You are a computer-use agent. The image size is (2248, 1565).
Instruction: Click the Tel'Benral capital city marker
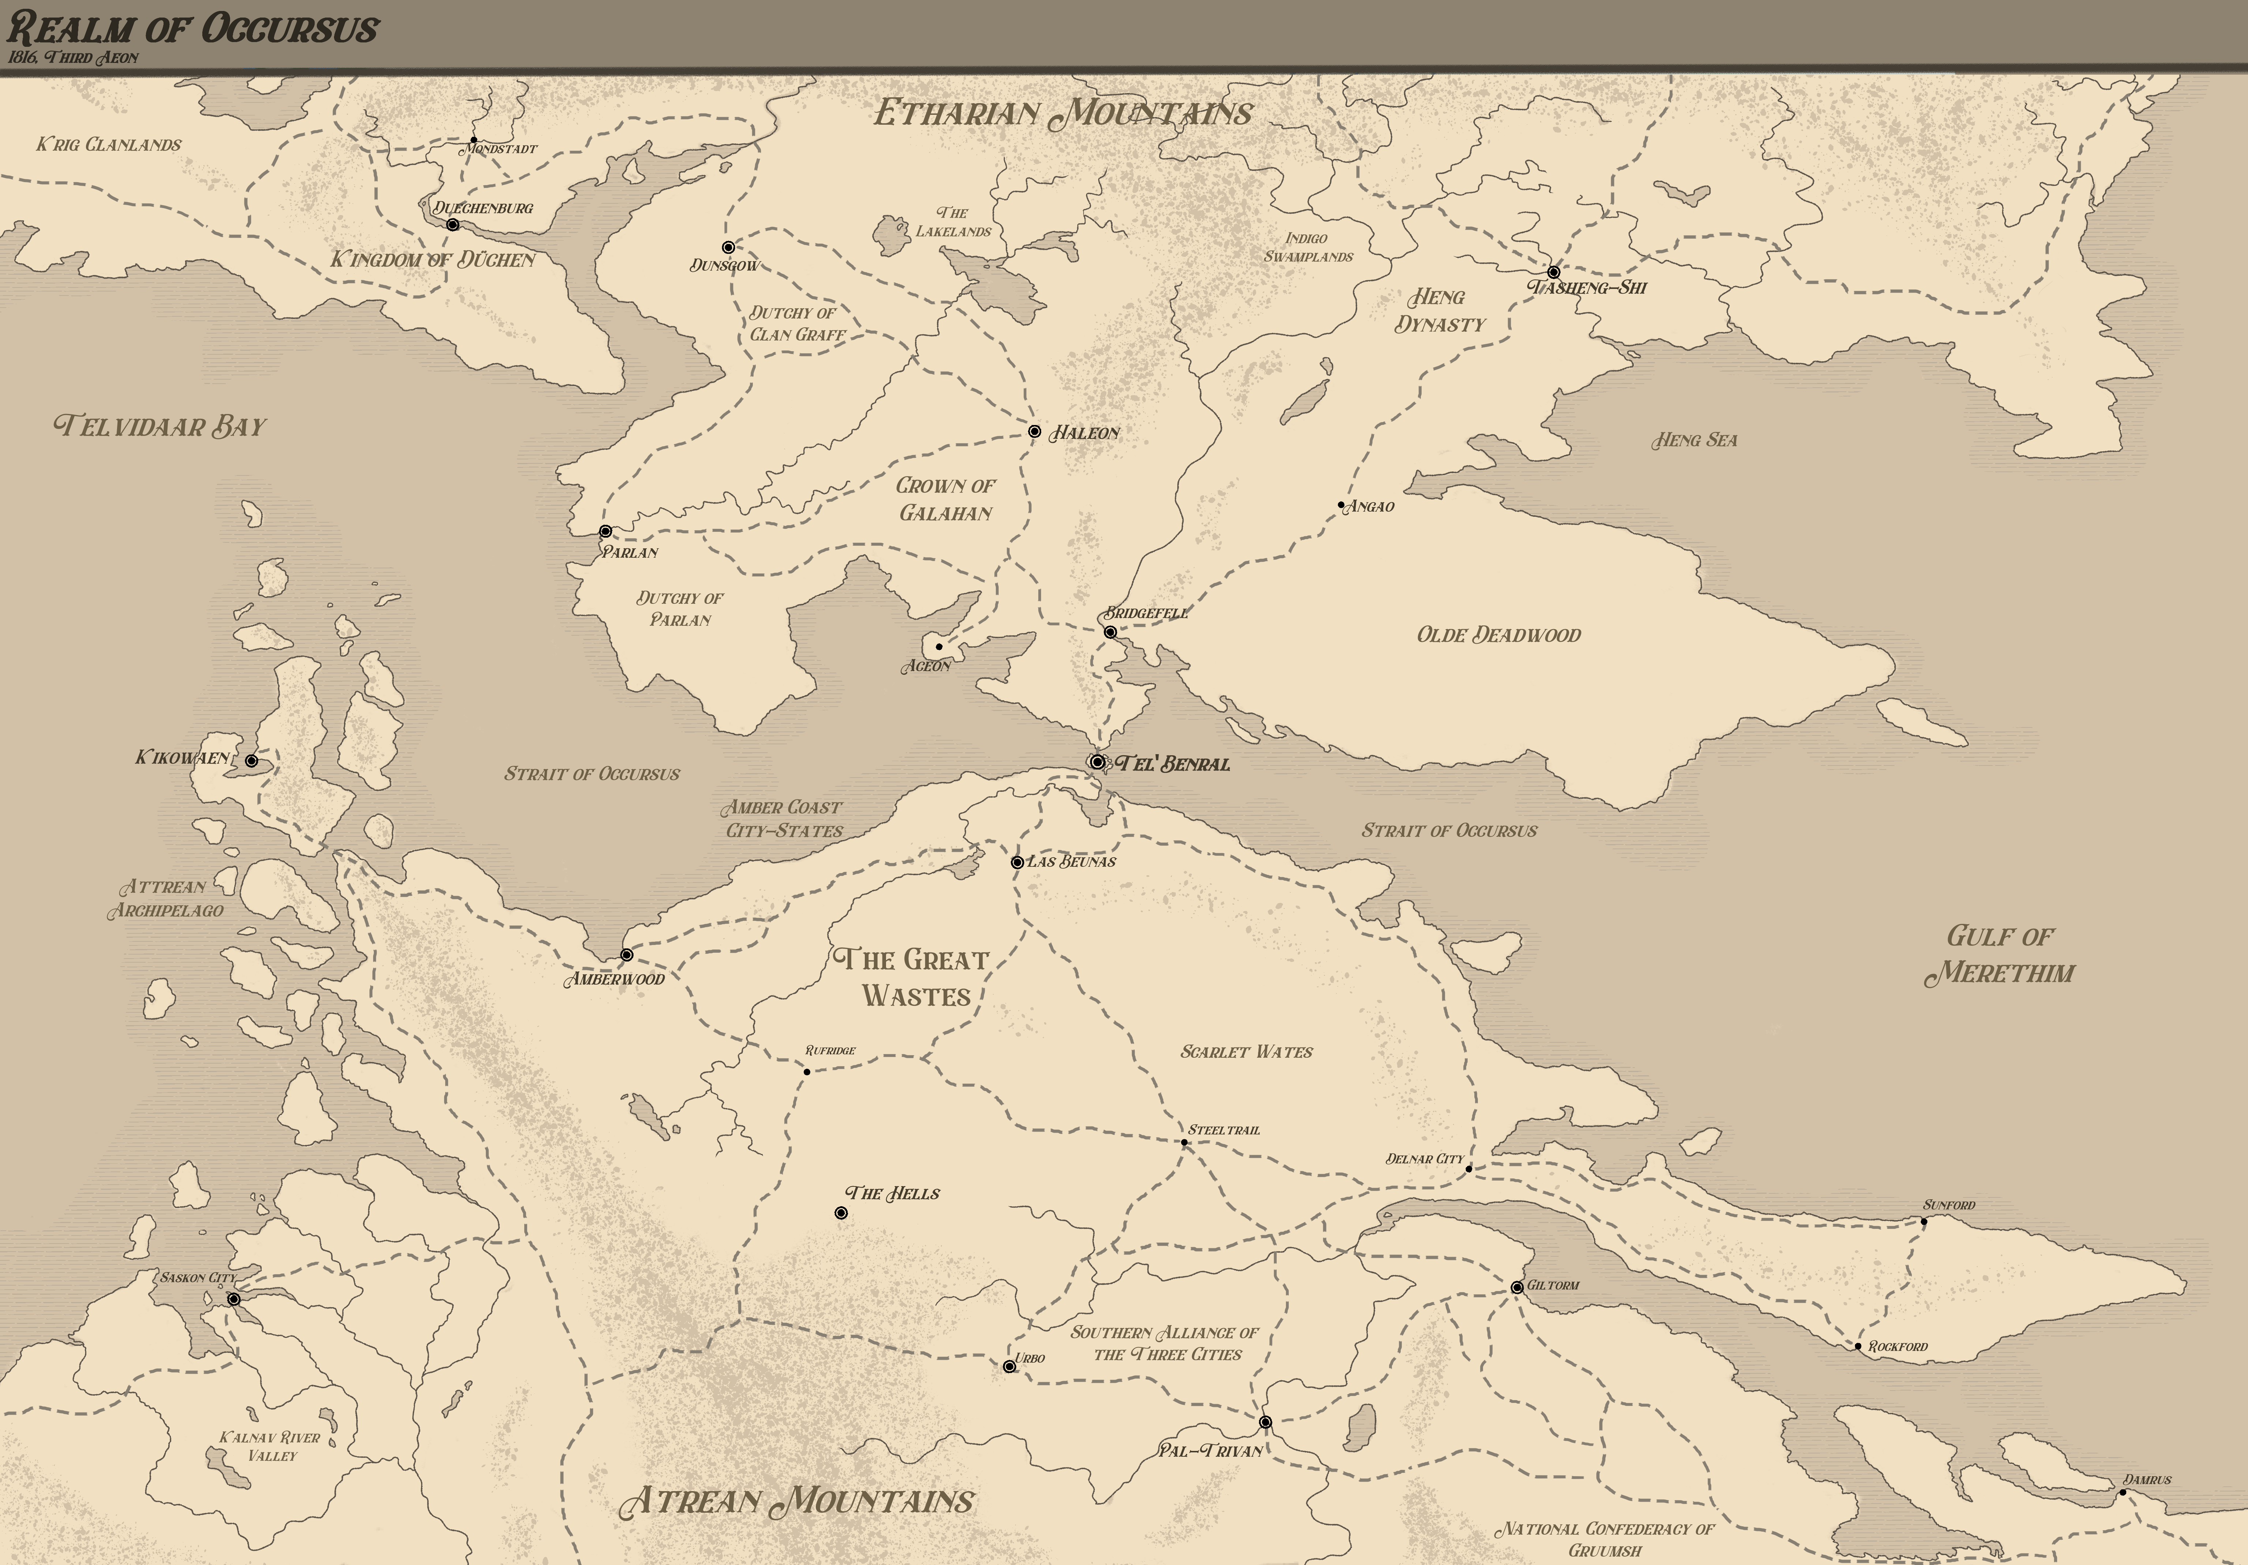[1097, 761]
